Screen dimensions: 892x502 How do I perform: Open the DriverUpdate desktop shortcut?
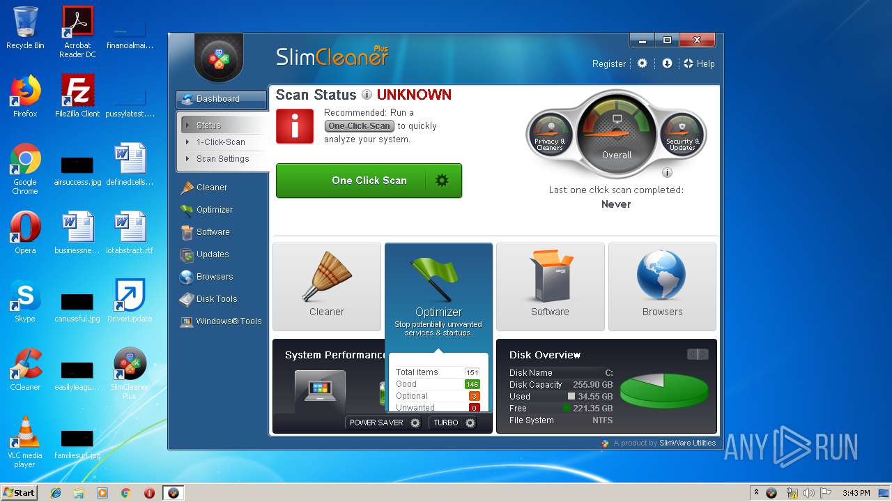tap(130, 301)
